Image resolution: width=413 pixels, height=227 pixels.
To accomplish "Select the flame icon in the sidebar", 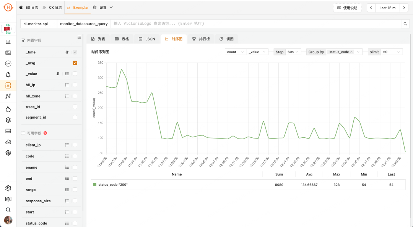I will (x=8, y=109).
